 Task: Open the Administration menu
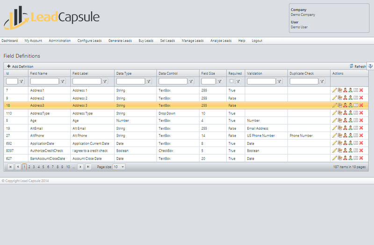(60, 41)
